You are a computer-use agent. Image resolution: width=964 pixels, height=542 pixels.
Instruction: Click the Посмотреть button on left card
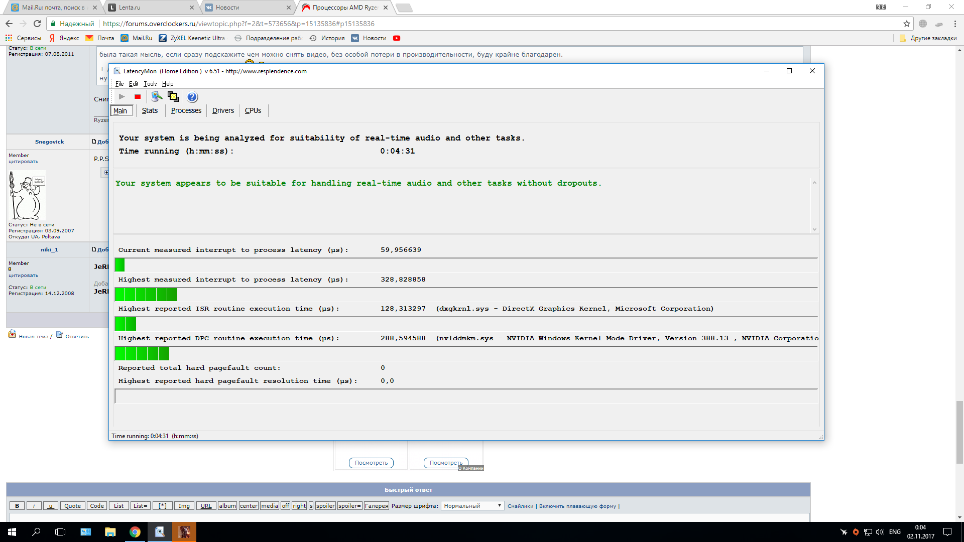[x=371, y=463]
